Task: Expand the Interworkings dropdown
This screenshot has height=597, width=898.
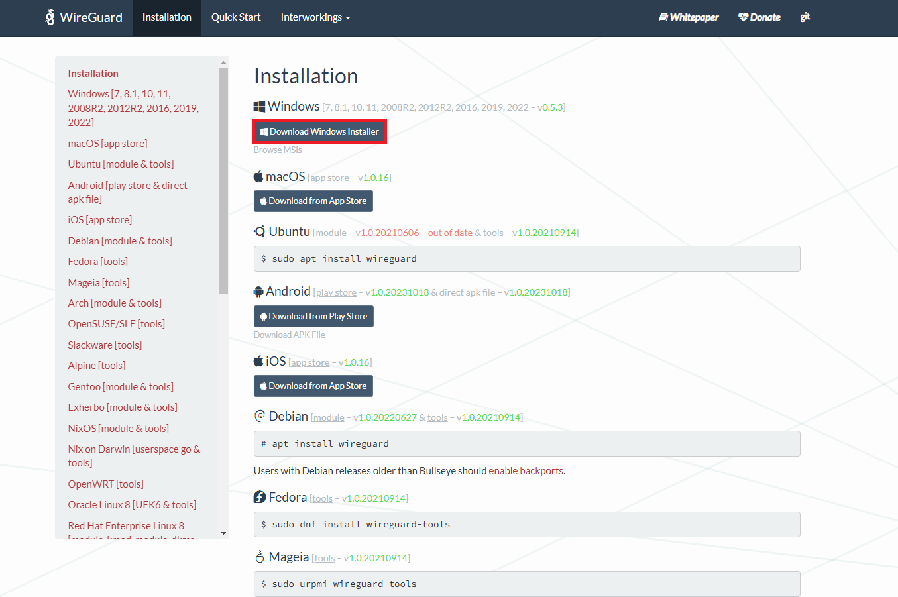Action: [315, 17]
